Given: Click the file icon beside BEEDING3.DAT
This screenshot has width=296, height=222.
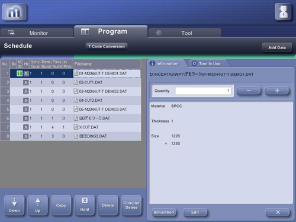Looking at the screenshot, I should tap(76, 136).
